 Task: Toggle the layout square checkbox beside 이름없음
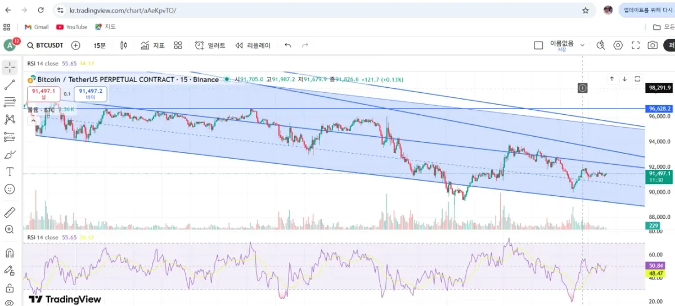click(x=538, y=46)
